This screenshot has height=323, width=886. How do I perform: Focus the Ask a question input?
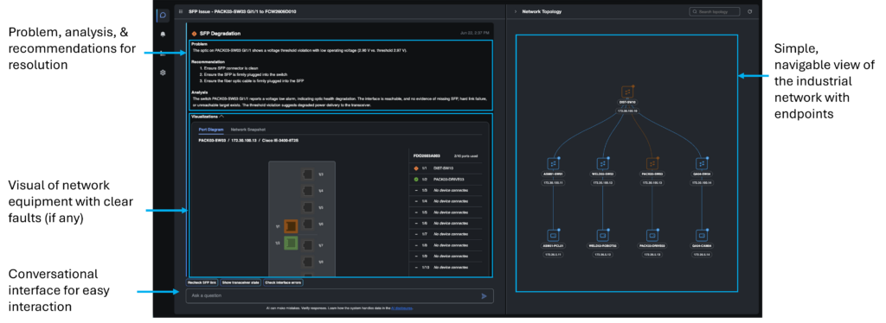coord(339,296)
